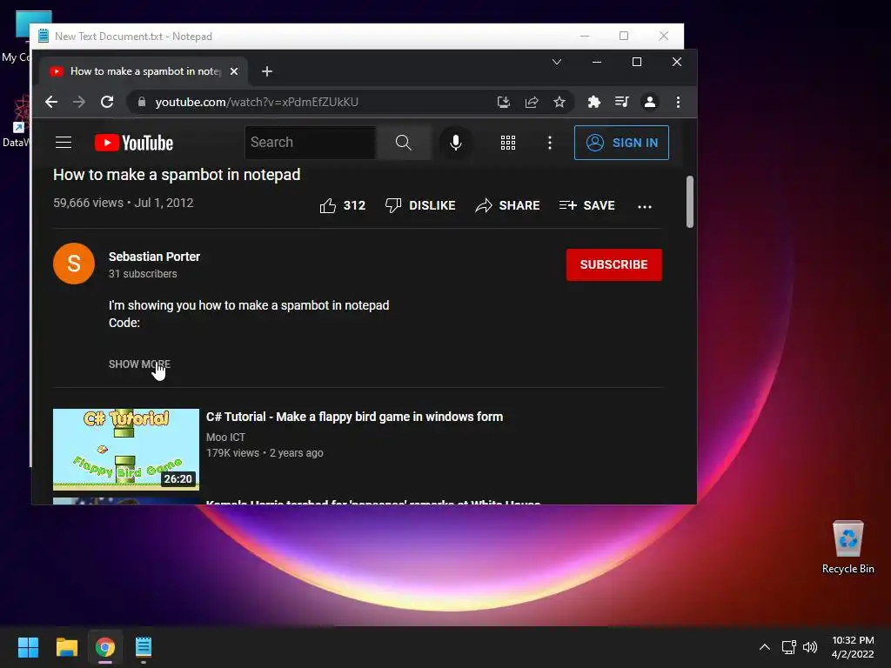Screen dimensions: 891x668
Task: Click the forward navigation arrow
Action: tap(79, 102)
